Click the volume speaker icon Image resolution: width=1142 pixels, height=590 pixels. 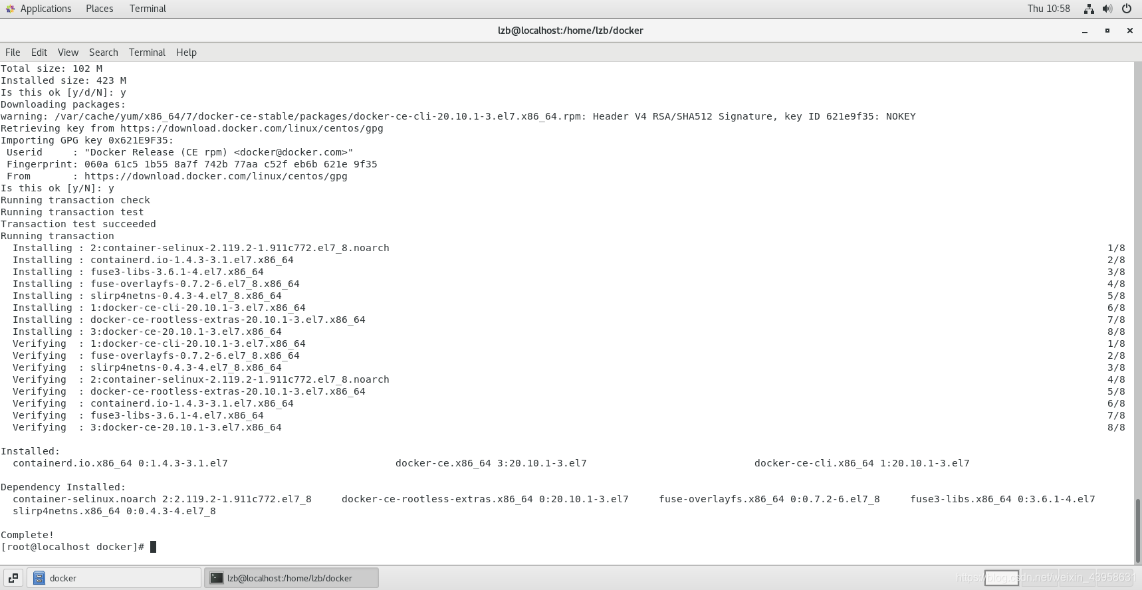click(1107, 9)
